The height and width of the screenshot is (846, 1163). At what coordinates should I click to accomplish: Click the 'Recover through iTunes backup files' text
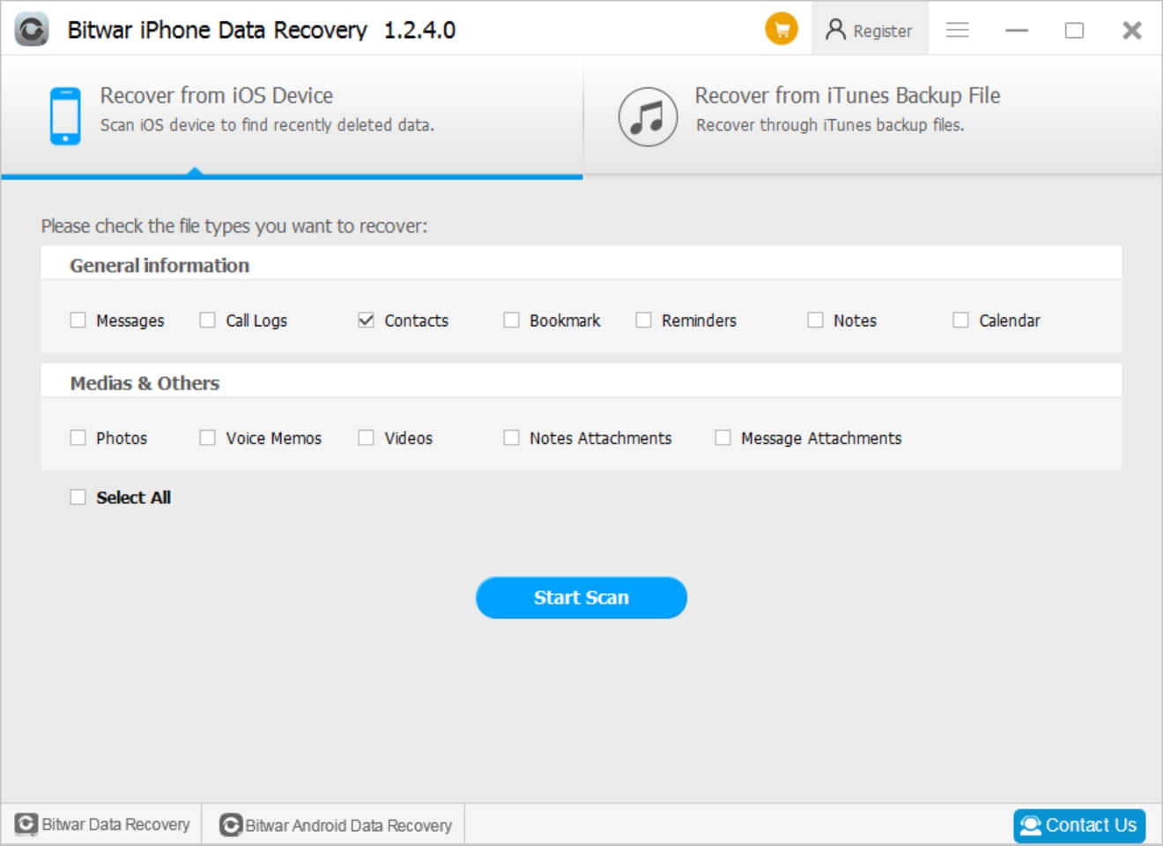click(830, 125)
